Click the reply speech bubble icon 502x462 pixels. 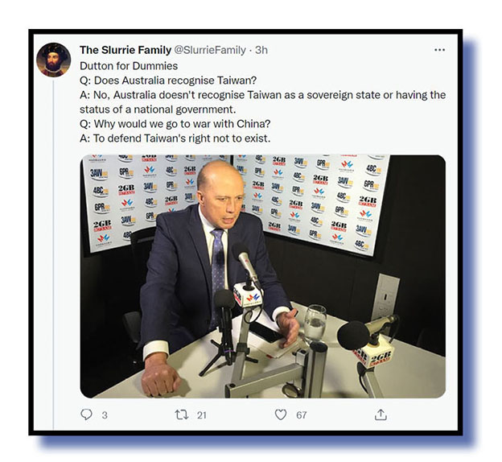pyautogui.click(x=86, y=415)
